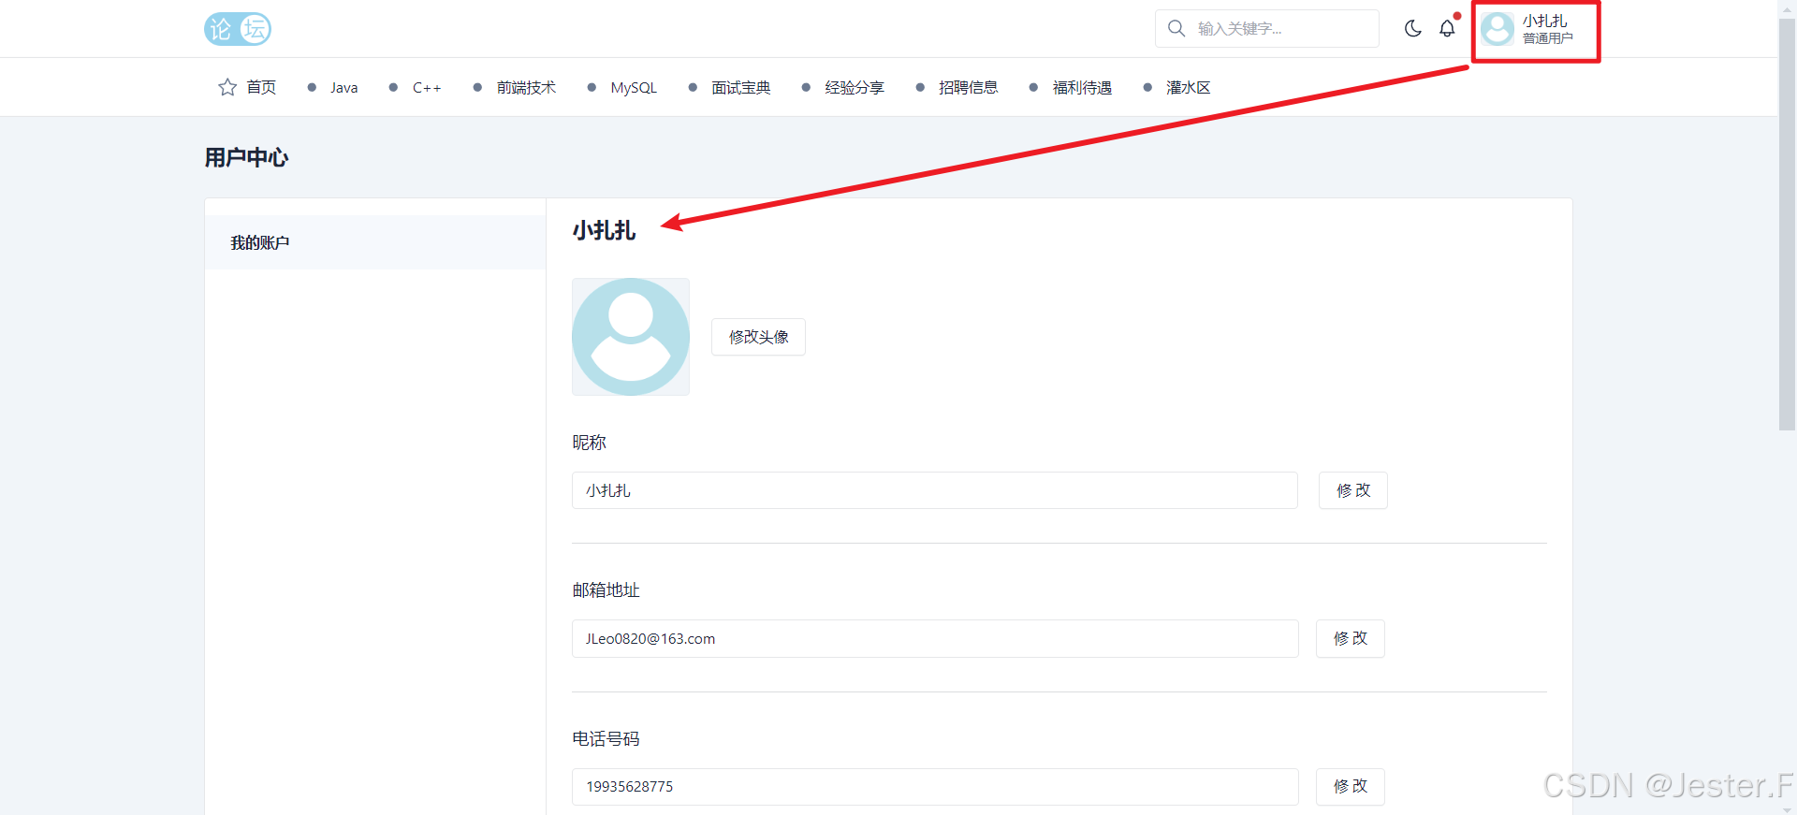Viewport: 1797px width, 815px height.
Task: Click the page vertical scrollbar
Action: click(x=1787, y=225)
